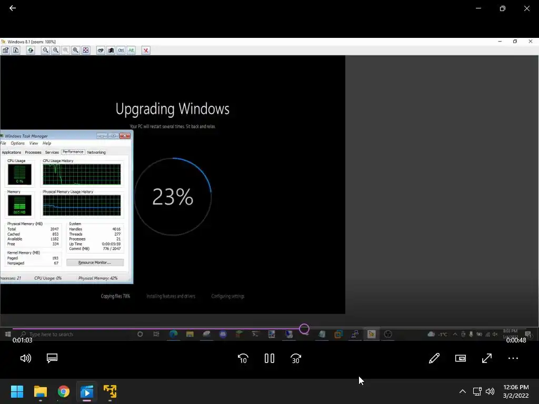Open the pencil edit options
This screenshot has width=539, height=404.
click(434, 358)
